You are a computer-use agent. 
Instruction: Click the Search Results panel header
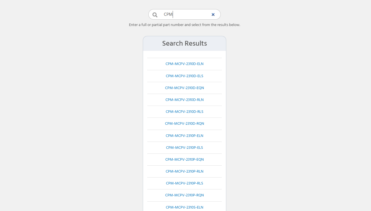pyautogui.click(x=184, y=43)
